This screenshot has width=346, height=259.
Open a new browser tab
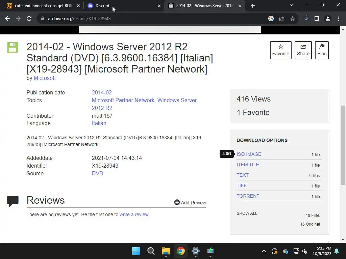[253, 6]
